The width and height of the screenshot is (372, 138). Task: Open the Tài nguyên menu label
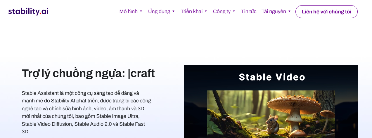274,11
